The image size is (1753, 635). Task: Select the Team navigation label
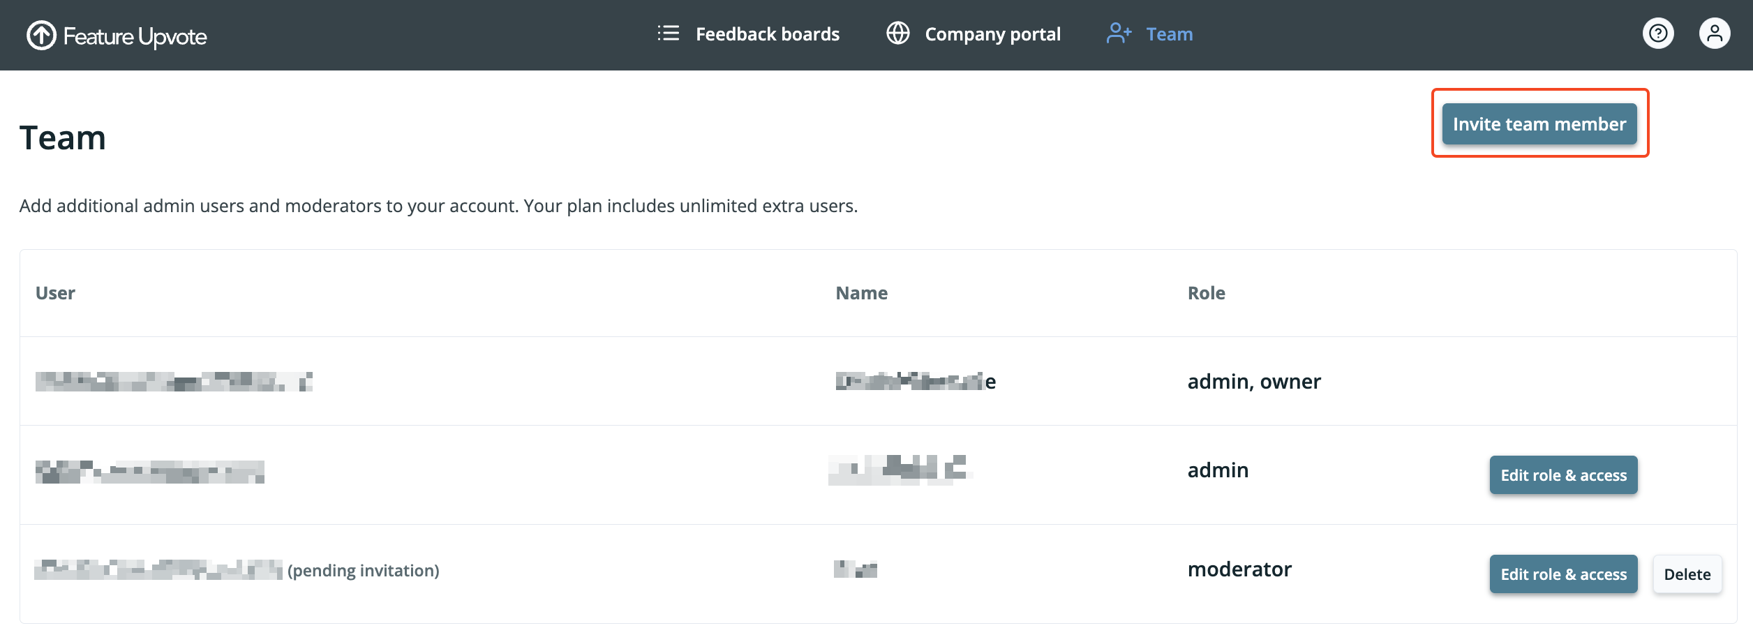click(x=1169, y=34)
